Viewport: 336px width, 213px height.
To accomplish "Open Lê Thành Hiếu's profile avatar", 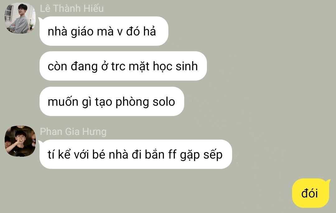I will point(20,18).
